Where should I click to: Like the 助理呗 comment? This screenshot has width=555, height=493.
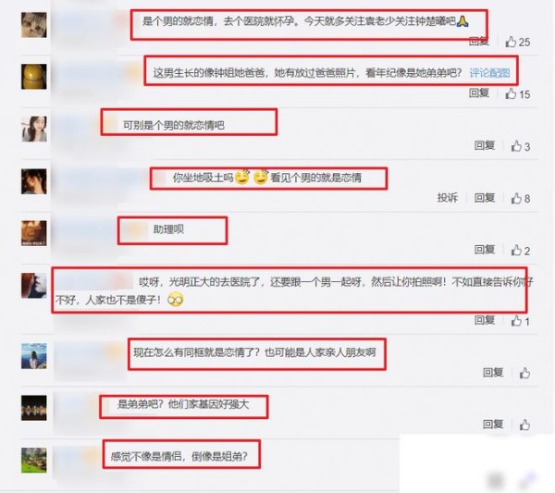[x=516, y=251]
